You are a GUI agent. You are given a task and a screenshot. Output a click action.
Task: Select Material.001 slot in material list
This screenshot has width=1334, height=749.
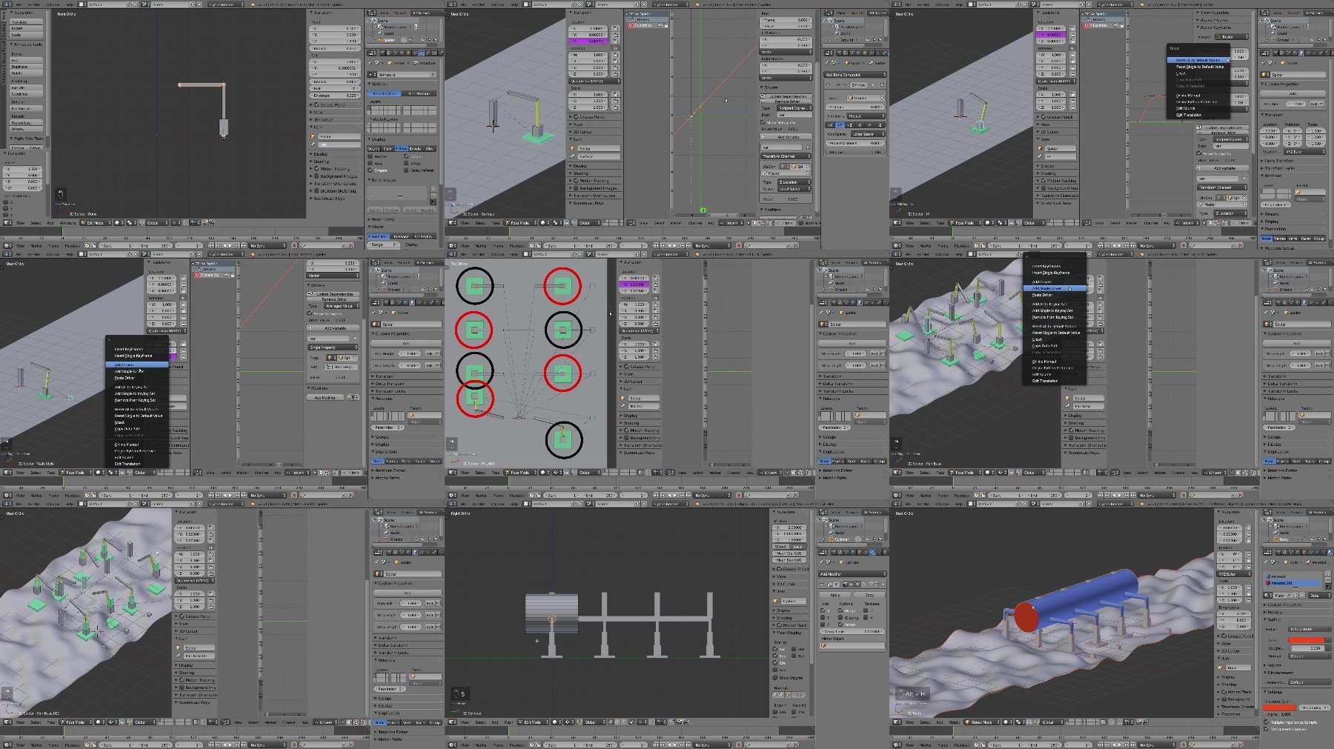(1292, 583)
